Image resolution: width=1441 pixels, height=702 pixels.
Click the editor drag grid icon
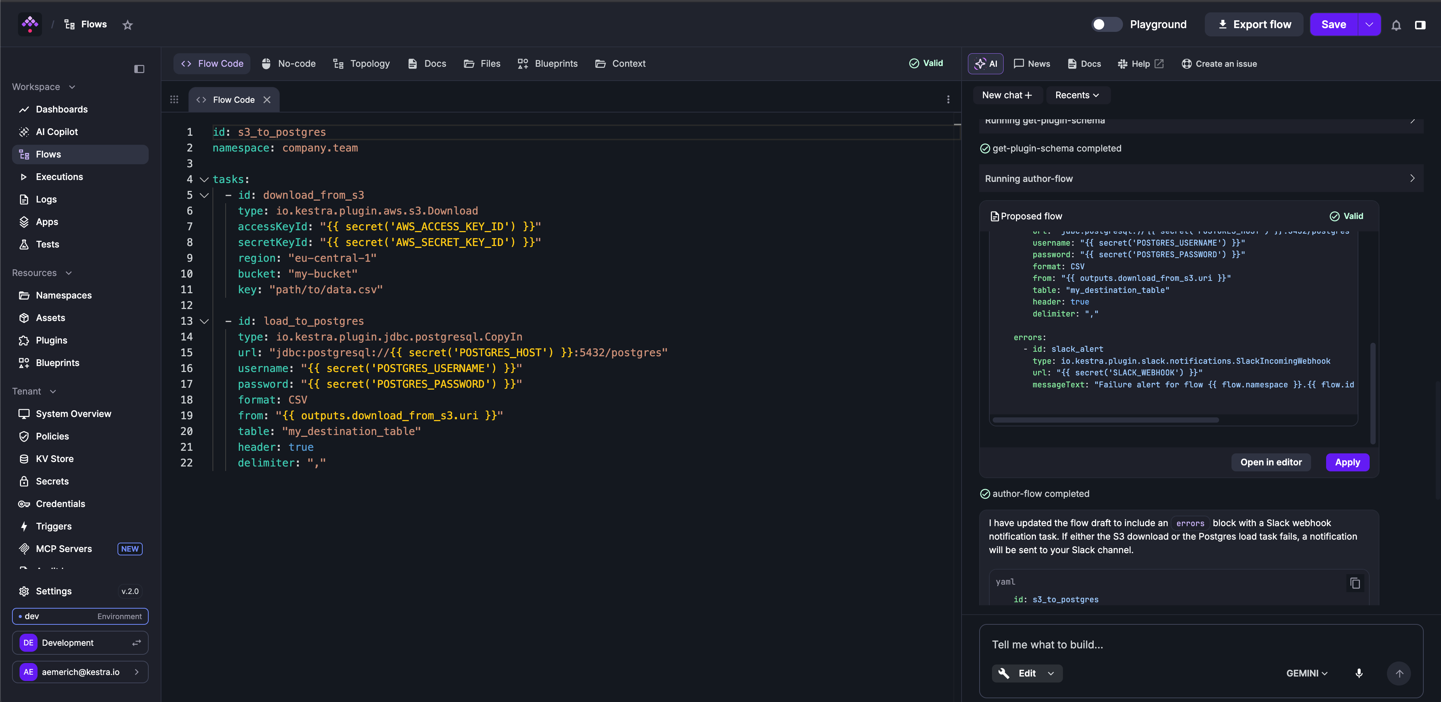174,99
